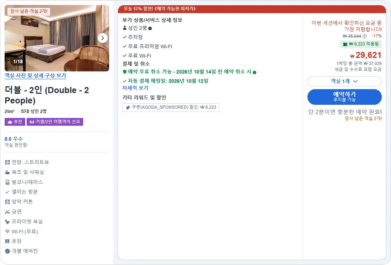This screenshot has width=391, height=265.
Task: Select the checkmark beside 주차장
Action: [125, 37]
